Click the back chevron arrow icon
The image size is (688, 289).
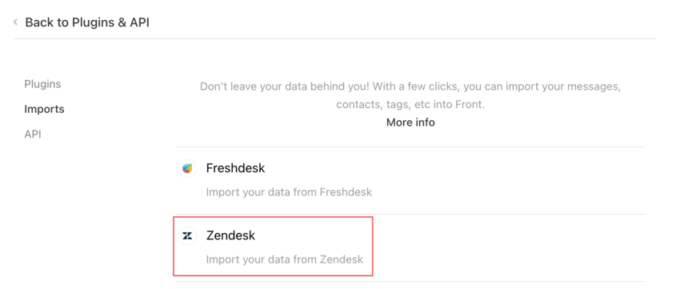pyautogui.click(x=15, y=22)
